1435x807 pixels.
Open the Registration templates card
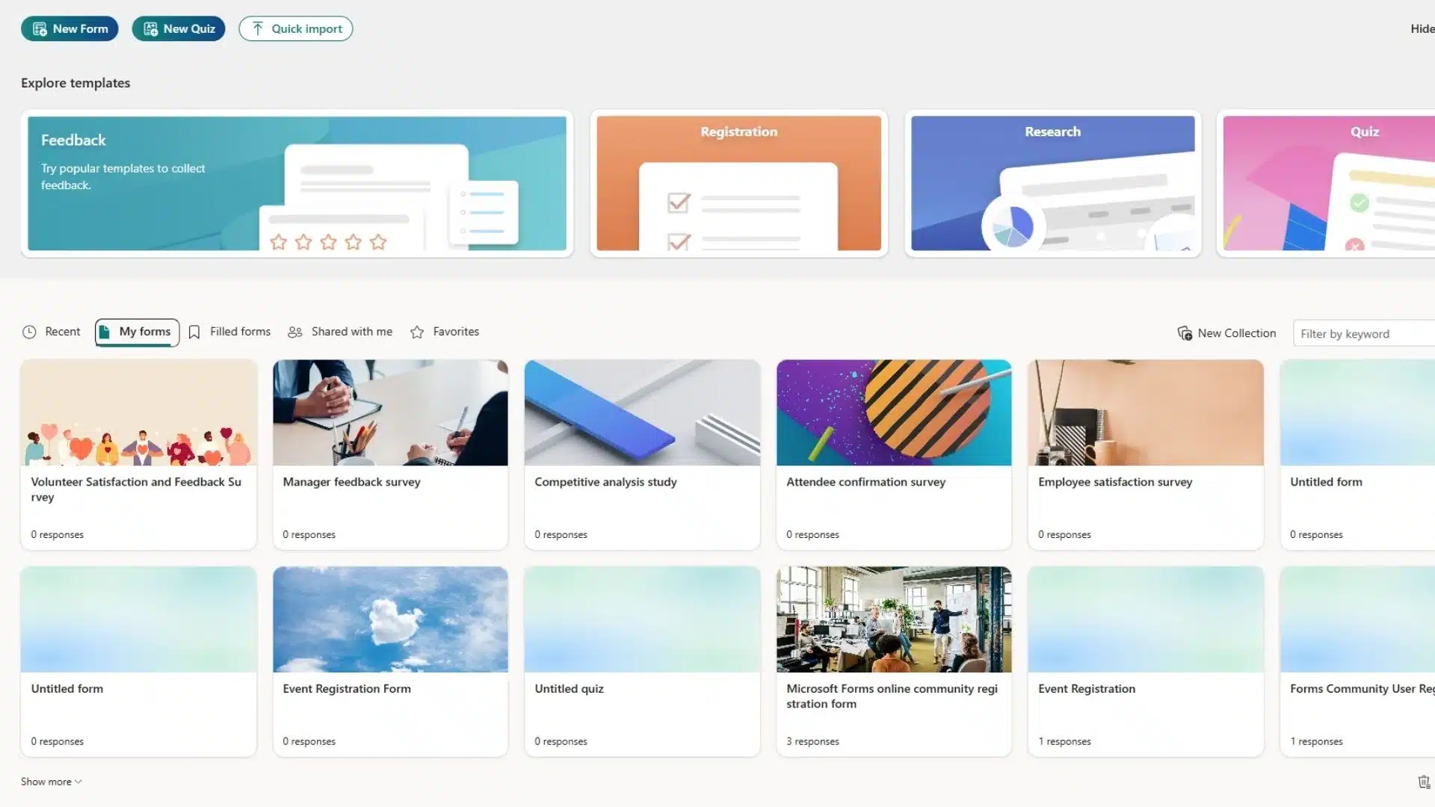click(x=739, y=183)
